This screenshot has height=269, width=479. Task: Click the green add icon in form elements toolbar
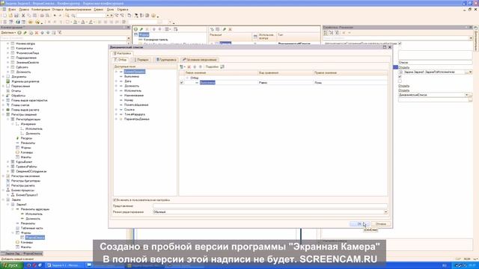click(x=135, y=29)
